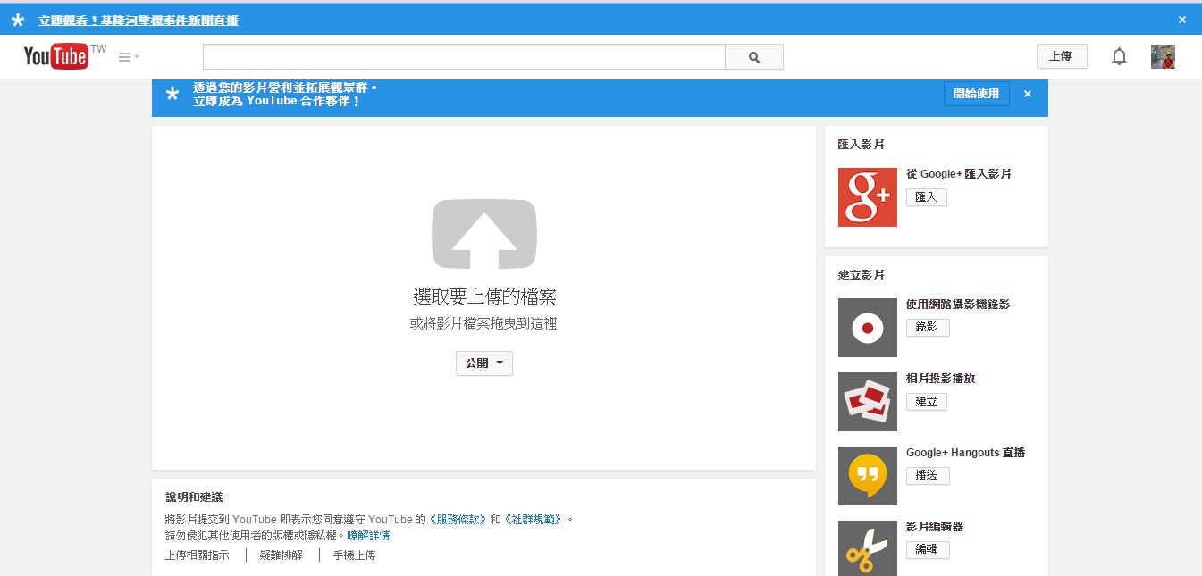Open the account avatar menu
The height and width of the screenshot is (576, 1202).
[1163, 57]
